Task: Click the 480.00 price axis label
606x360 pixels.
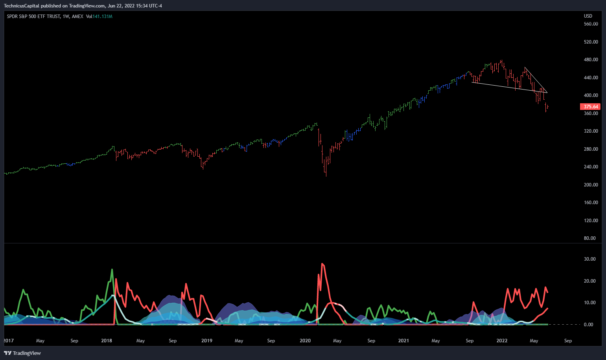Action: point(591,60)
